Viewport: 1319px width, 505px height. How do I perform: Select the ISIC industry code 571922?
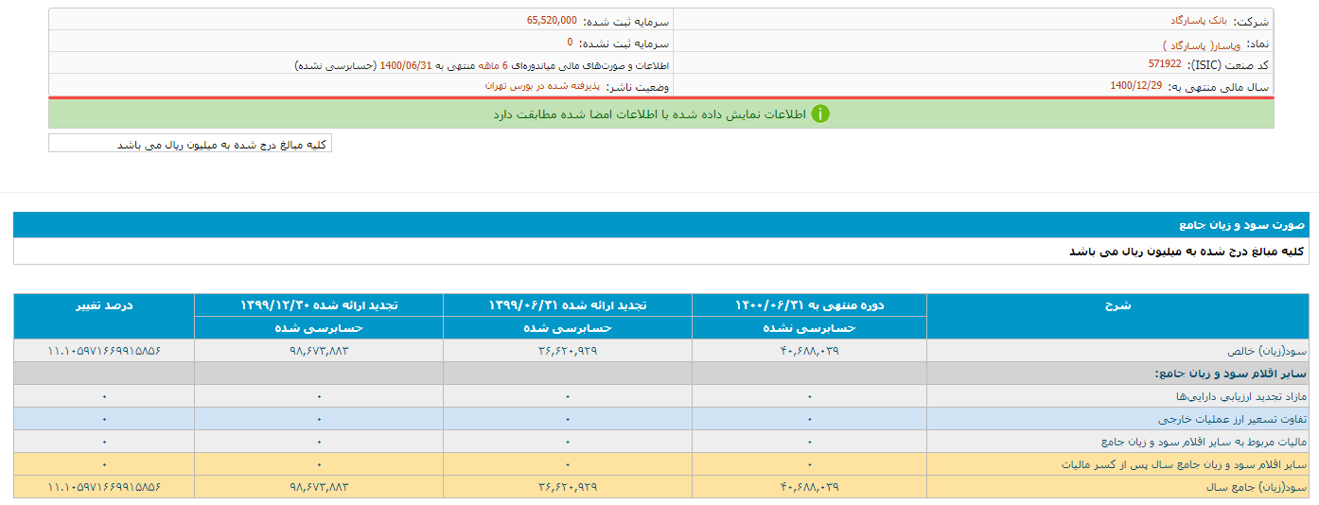pyautogui.click(x=1165, y=64)
